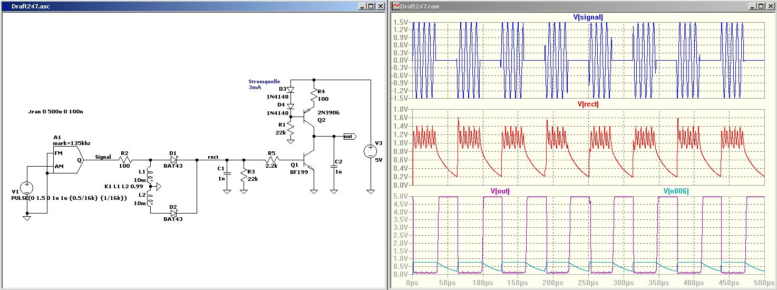
Task: Click the D1 BAT43 diode symbol
Action: [x=173, y=159]
